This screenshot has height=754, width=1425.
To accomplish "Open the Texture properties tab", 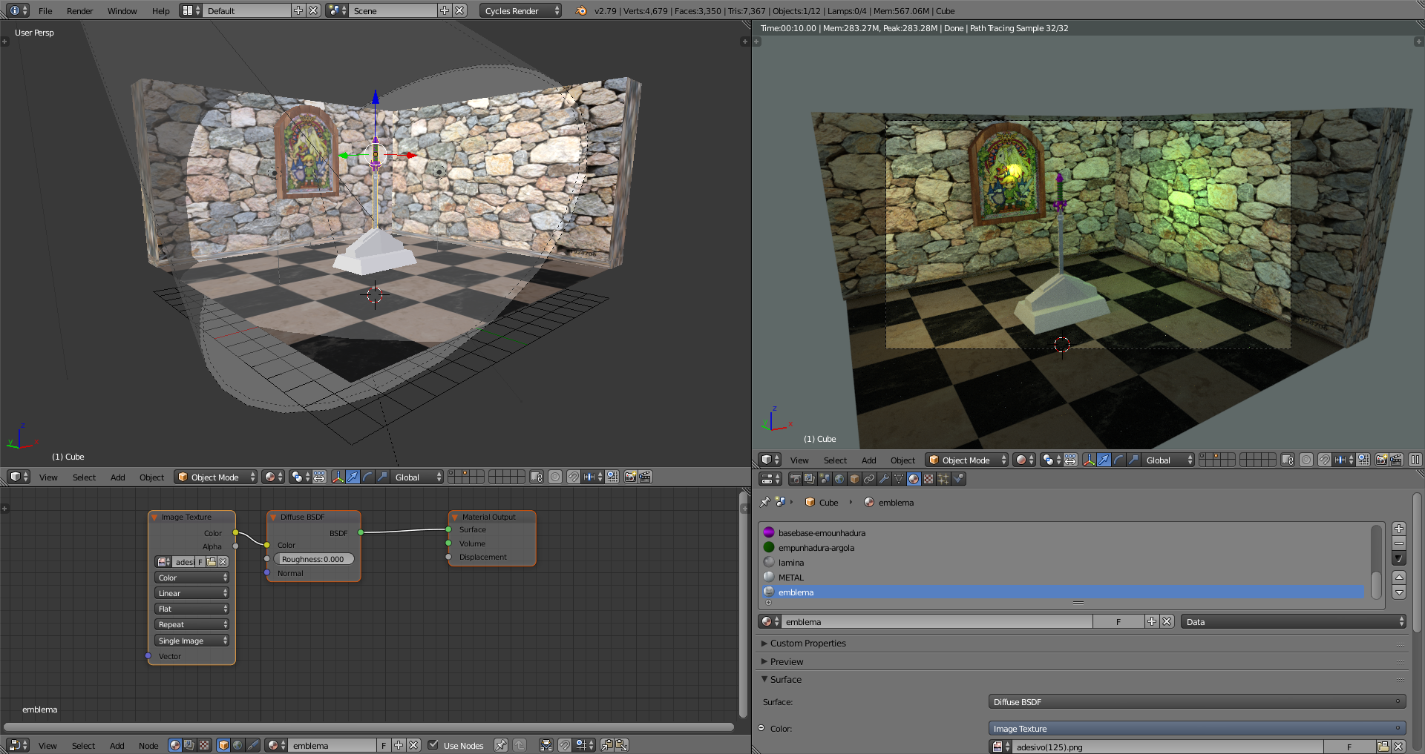I will click(x=928, y=479).
